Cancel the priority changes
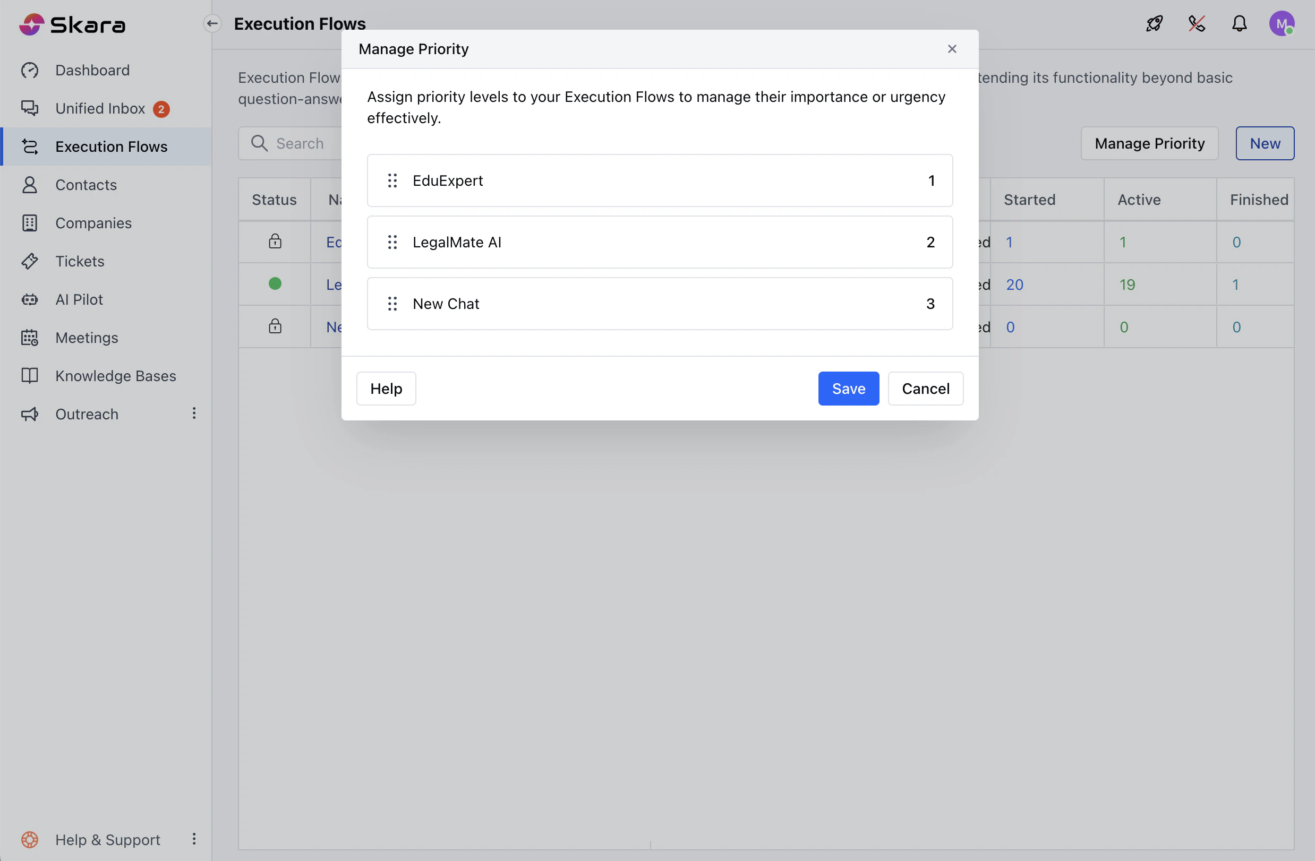Viewport: 1315px width, 861px height. point(925,389)
